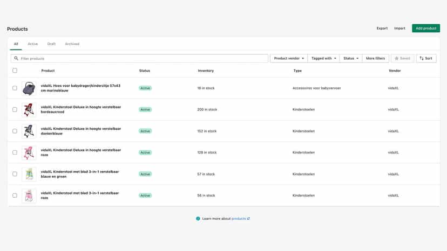Click the star icon on Saved button
Viewport: 447px width, 251px height.
coord(396,58)
